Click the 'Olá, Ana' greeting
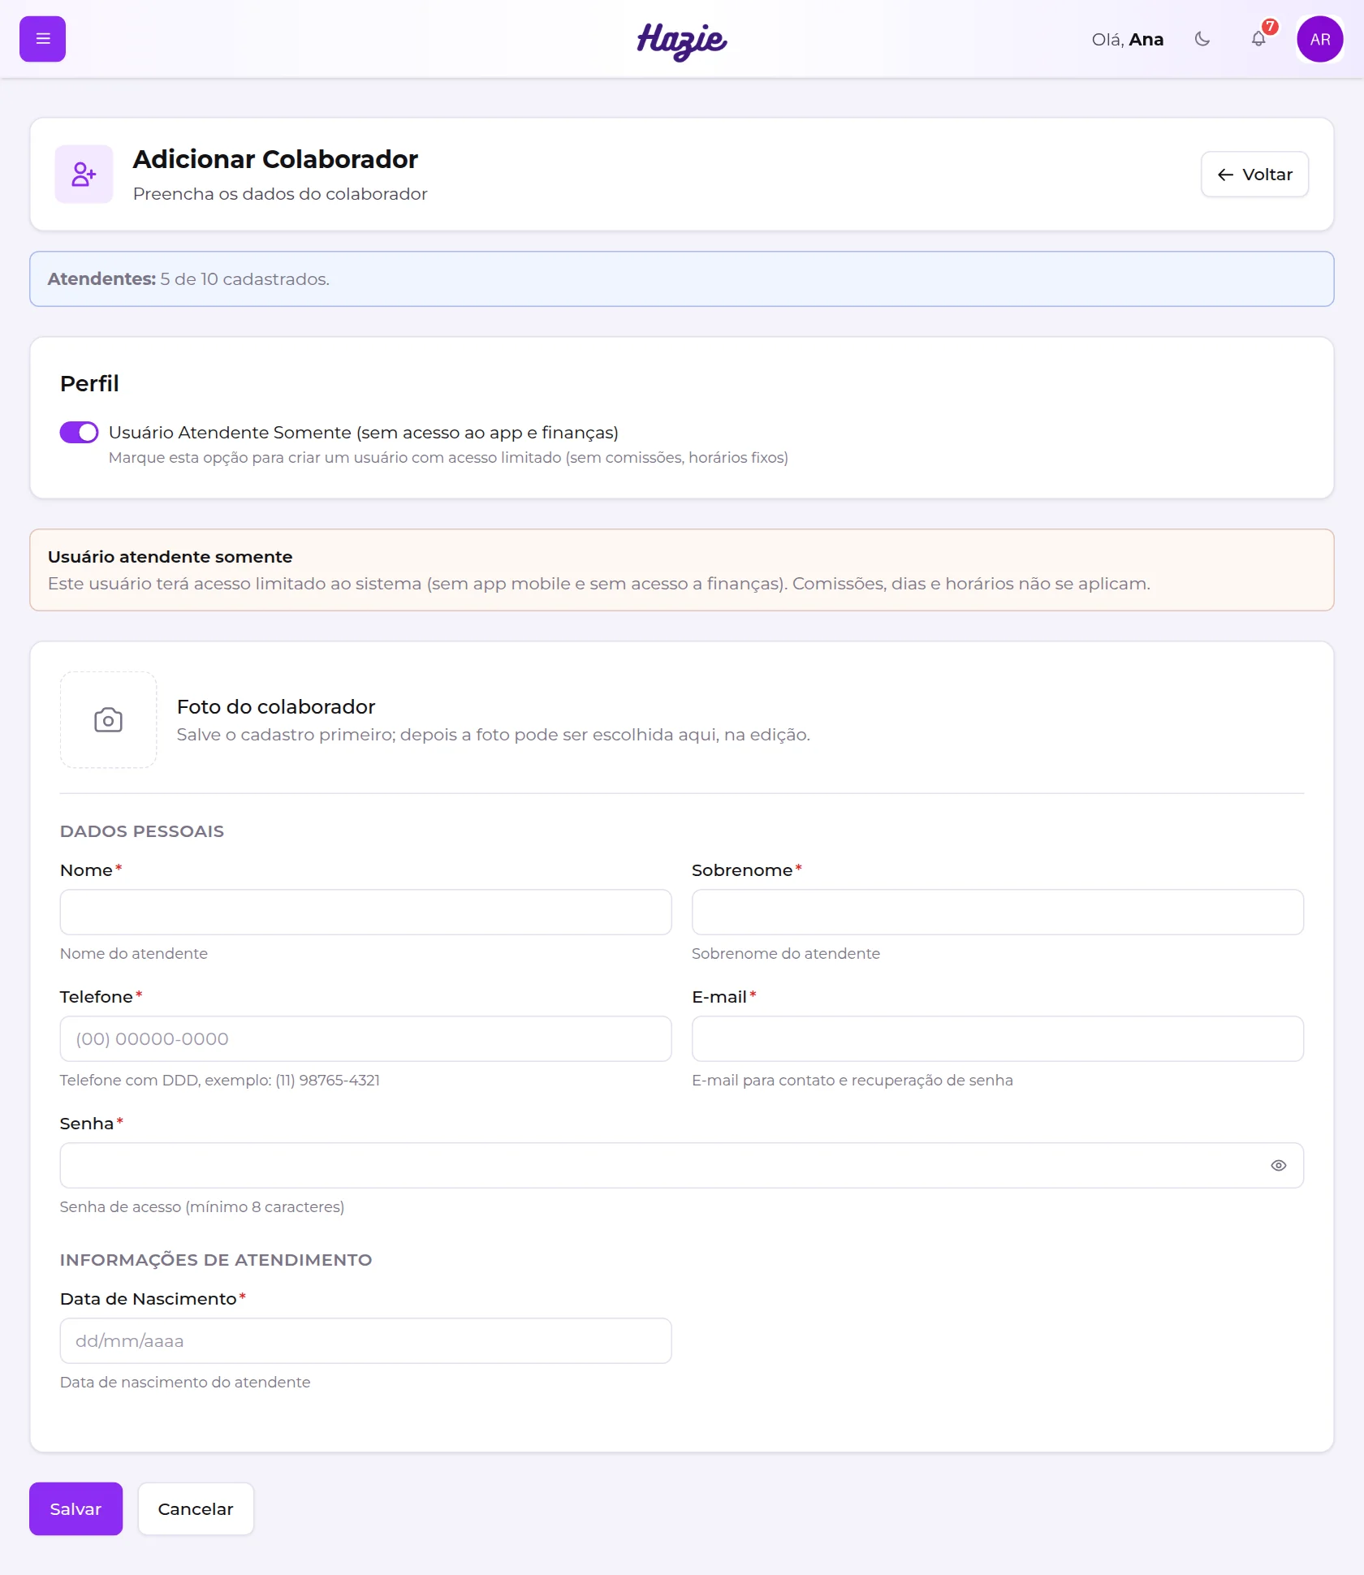 tap(1128, 40)
